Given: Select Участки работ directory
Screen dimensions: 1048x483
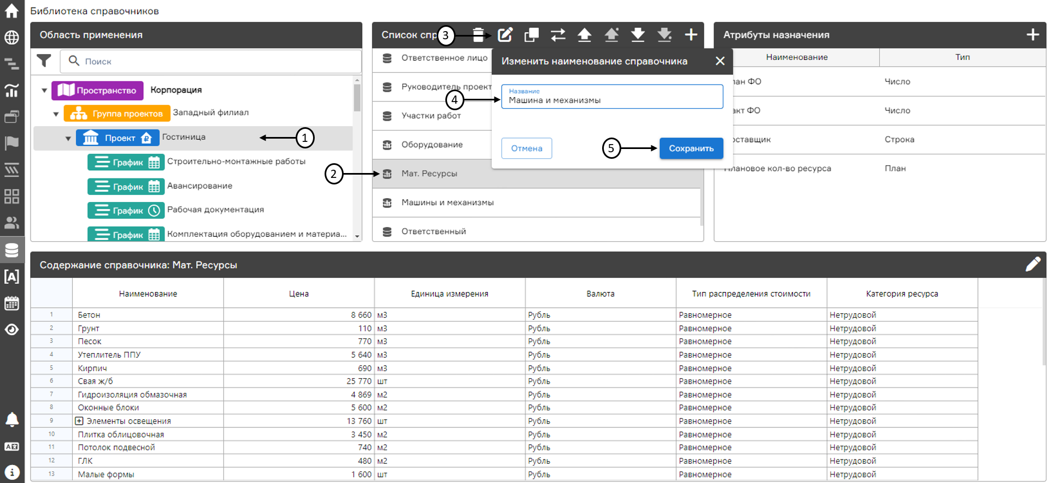Looking at the screenshot, I should (x=432, y=116).
